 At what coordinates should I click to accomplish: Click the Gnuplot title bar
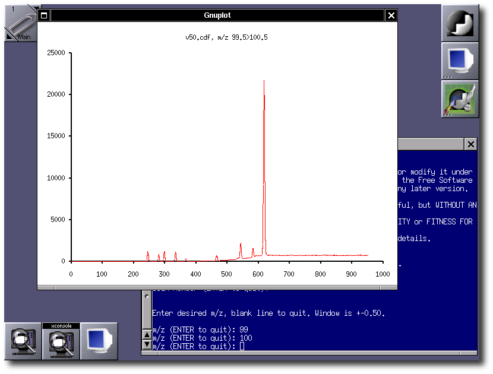click(217, 15)
